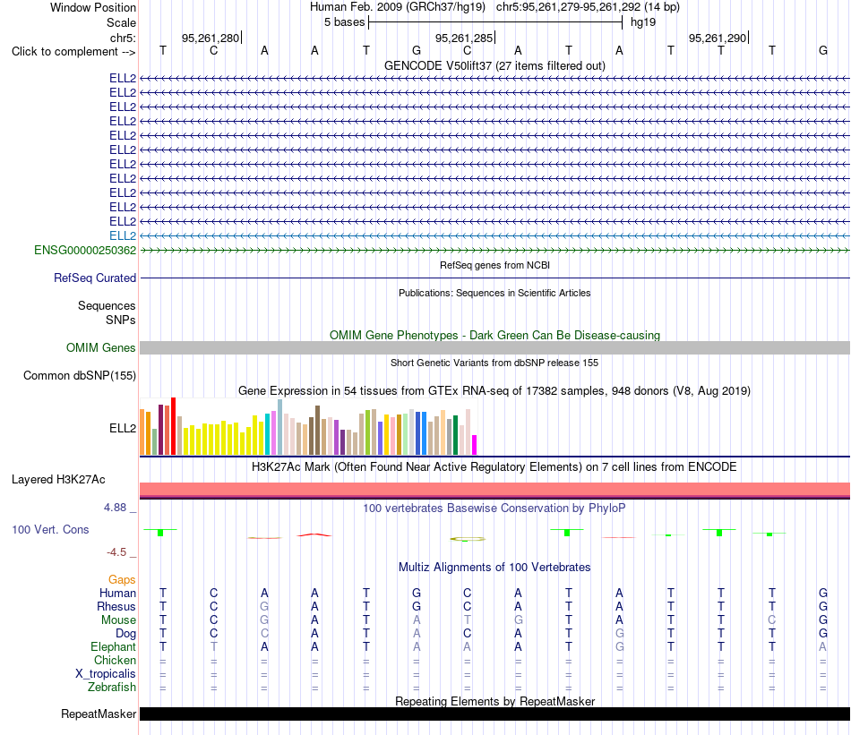
Task: Open the GENCODE V50lift37 track title
Action: 494,65
